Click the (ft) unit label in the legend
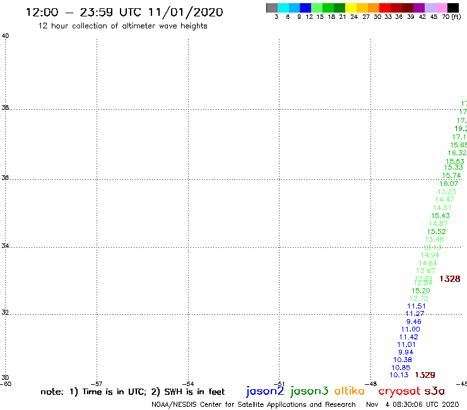The height and width of the screenshot is (410, 467). click(x=456, y=17)
